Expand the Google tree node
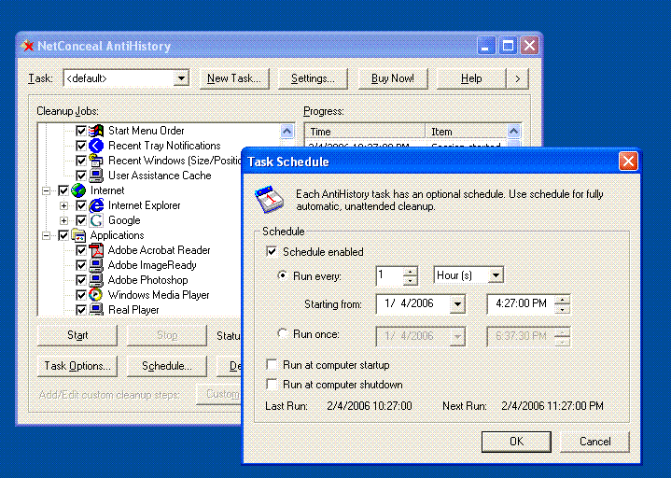This screenshot has height=478, width=671. click(x=63, y=221)
